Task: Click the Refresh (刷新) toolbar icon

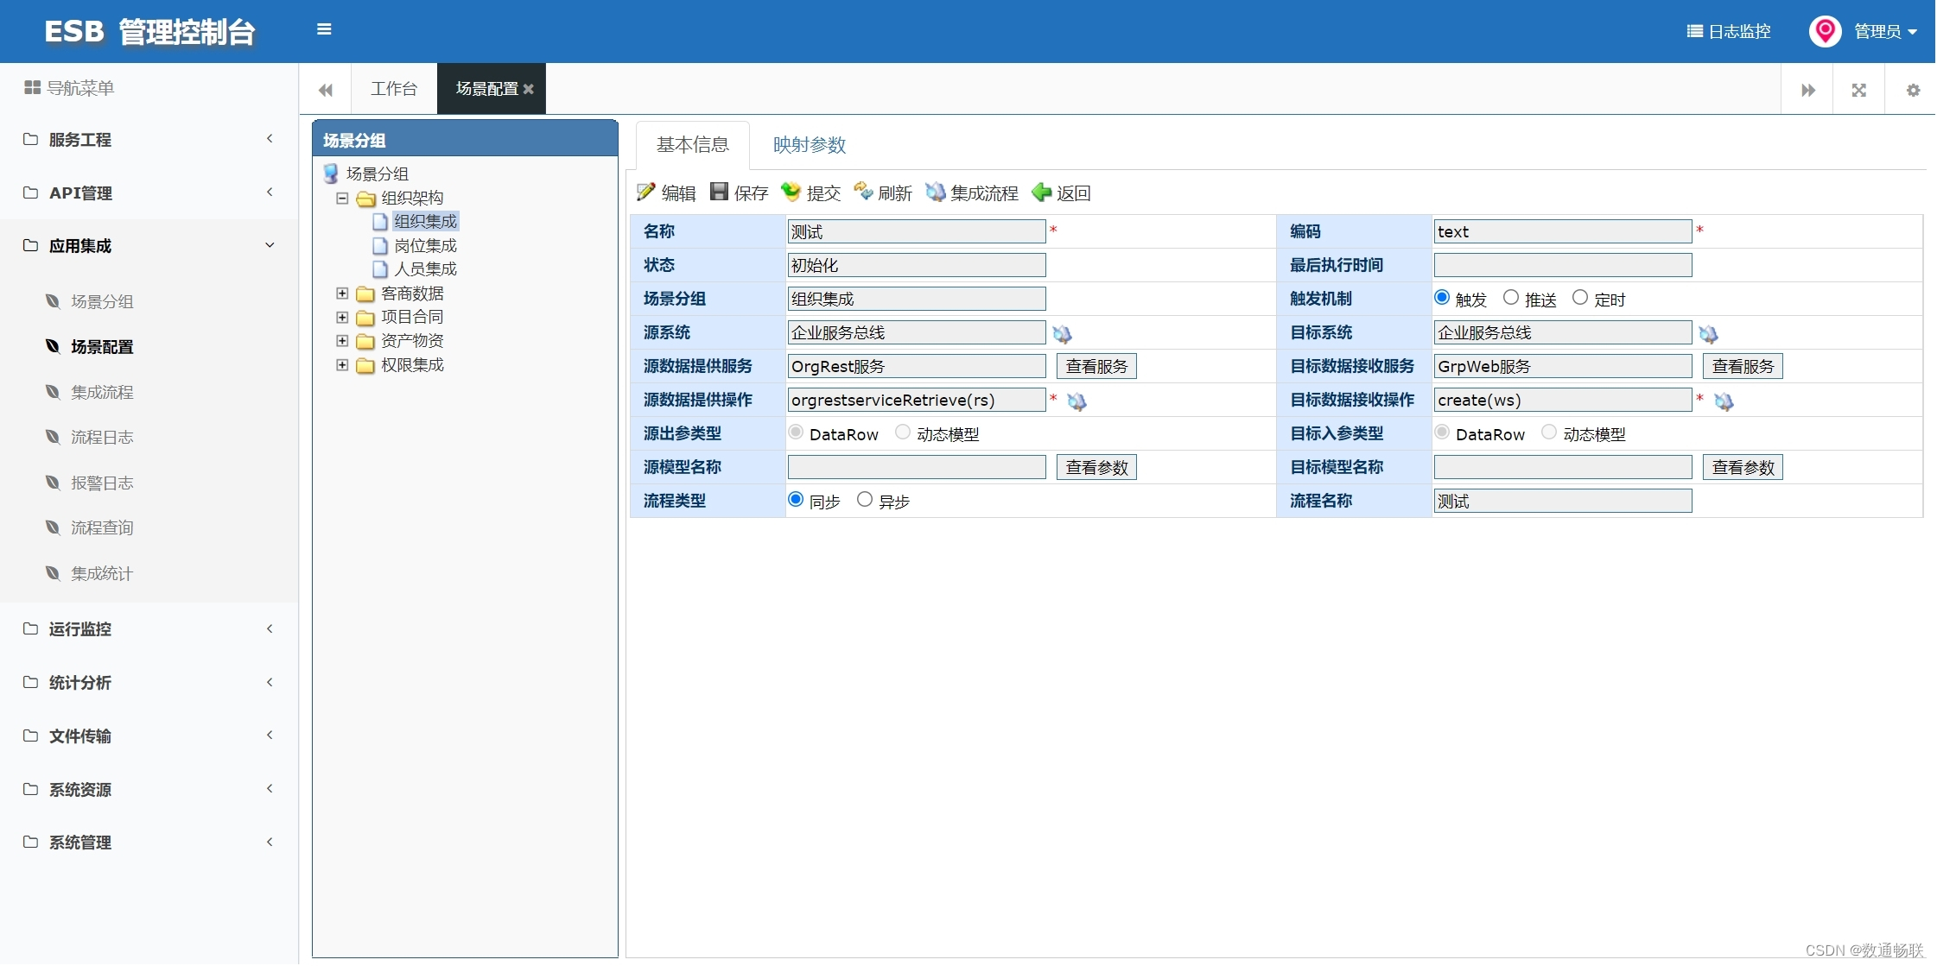Action: pos(863,192)
